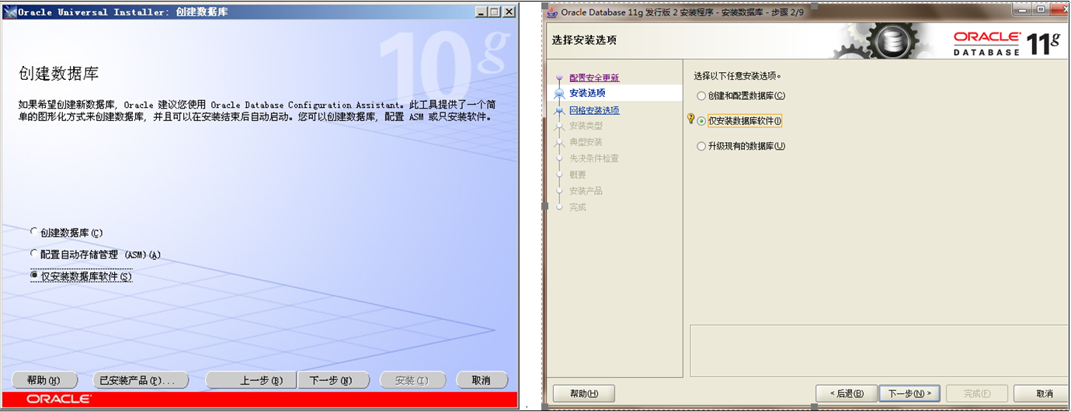Image resolution: width=1071 pixels, height=412 pixels.
Task: Click 帮助 button in 10g installer window
Action: pyautogui.click(x=43, y=380)
